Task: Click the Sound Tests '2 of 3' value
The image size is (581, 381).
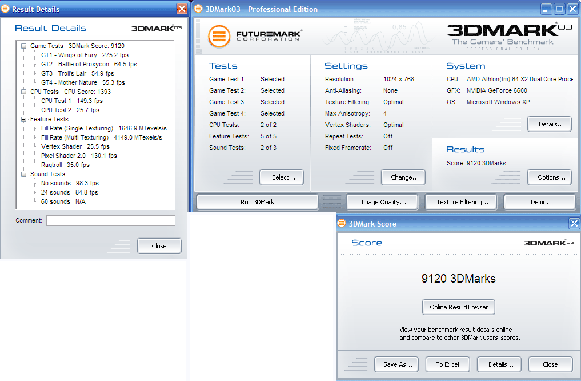Action: [269, 148]
